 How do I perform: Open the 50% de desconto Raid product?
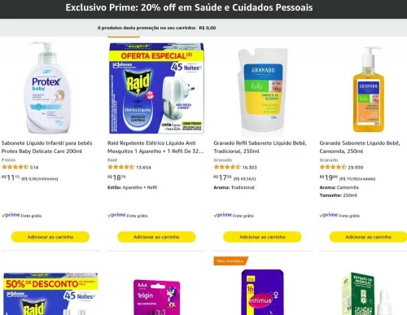pos(50,294)
